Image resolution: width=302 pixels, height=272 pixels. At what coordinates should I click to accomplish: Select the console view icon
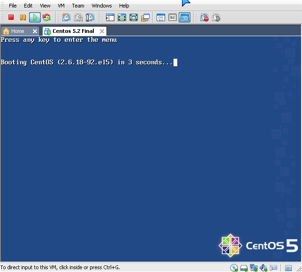[x=184, y=17]
